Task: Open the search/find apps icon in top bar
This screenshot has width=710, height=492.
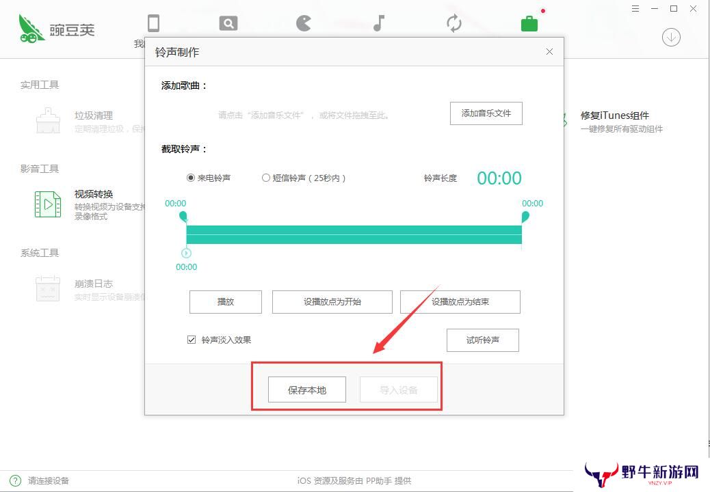Action: pyautogui.click(x=228, y=23)
